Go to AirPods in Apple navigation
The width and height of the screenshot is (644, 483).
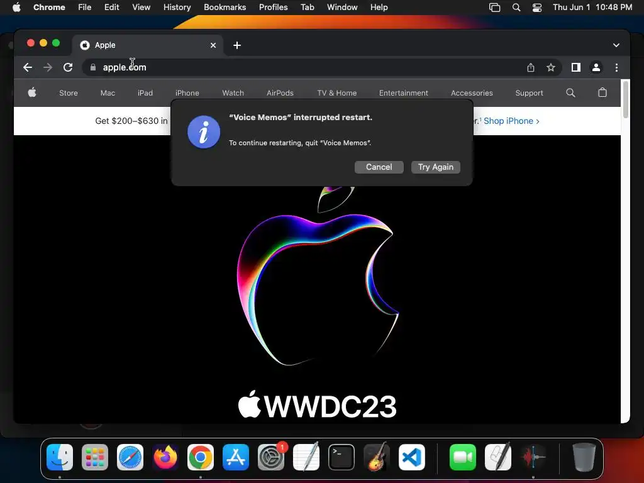(280, 93)
